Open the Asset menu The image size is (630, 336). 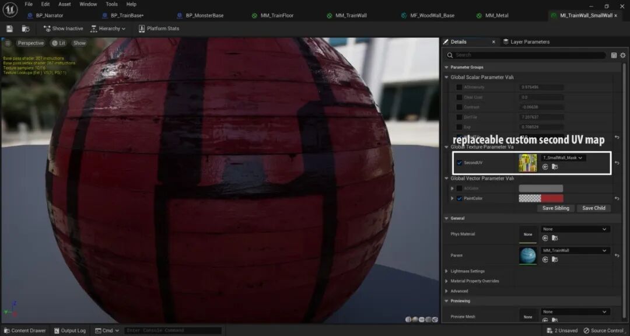[x=64, y=4]
